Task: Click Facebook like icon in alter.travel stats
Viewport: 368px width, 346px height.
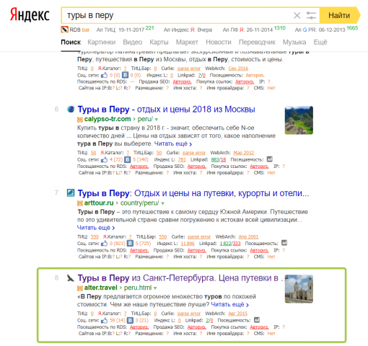Action: [105, 320]
